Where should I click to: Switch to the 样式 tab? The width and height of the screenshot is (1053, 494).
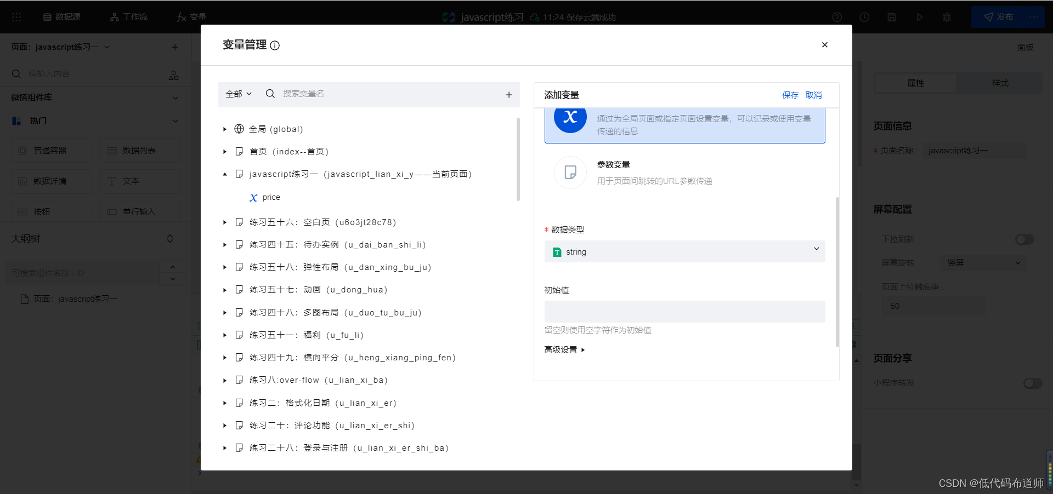point(1000,83)
